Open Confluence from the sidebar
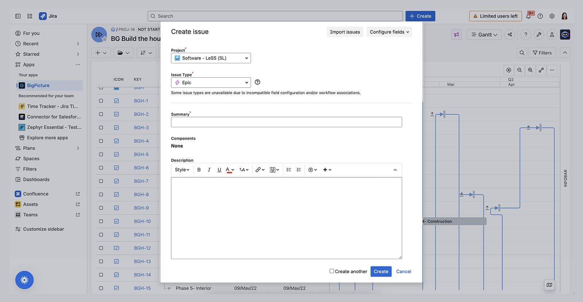 coord(48,194)
